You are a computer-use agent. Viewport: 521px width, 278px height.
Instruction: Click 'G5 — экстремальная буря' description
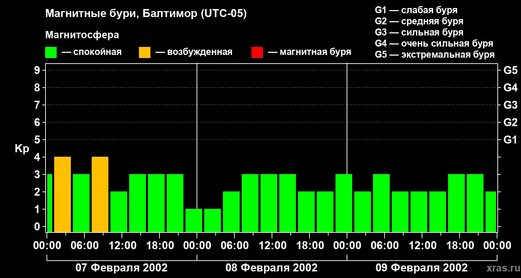[x=435, y=55]
